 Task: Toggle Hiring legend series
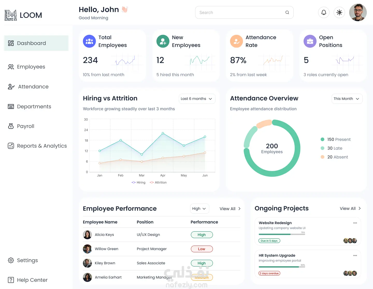(138, 182)
